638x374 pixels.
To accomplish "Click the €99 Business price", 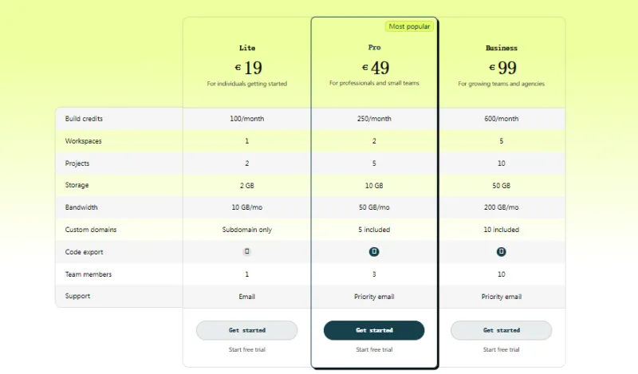I will (x=502, y=68).
